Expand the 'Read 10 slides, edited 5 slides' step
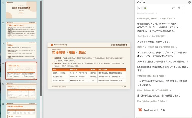192x118 pixels. [x=152, y=101]
